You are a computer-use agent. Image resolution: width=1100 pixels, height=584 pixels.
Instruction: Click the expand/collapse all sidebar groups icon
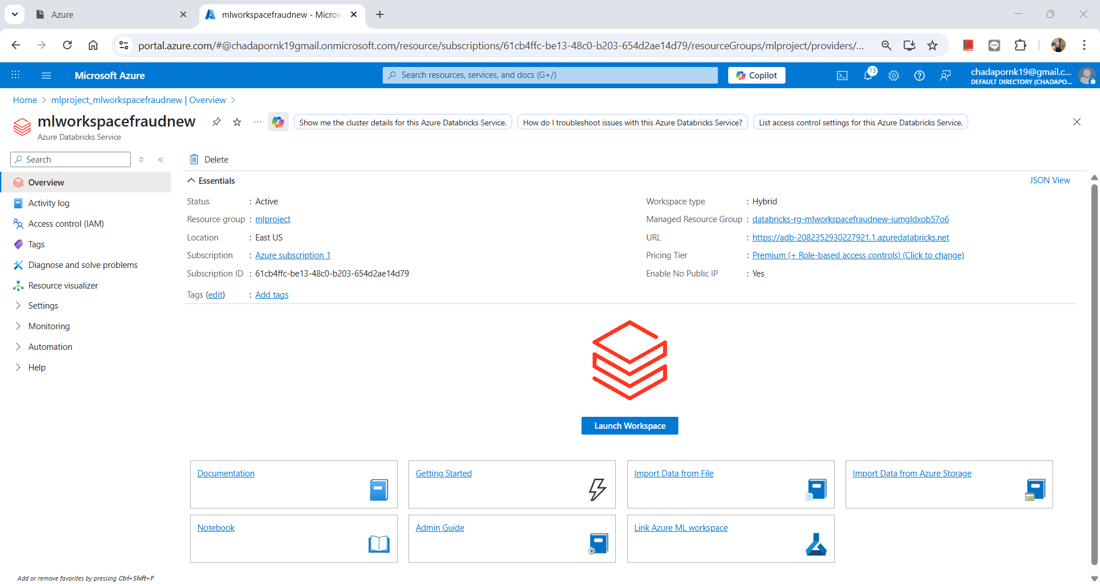point(142,160)
